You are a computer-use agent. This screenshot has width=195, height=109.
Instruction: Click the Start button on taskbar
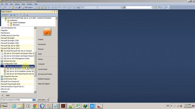tap(4, 106)
